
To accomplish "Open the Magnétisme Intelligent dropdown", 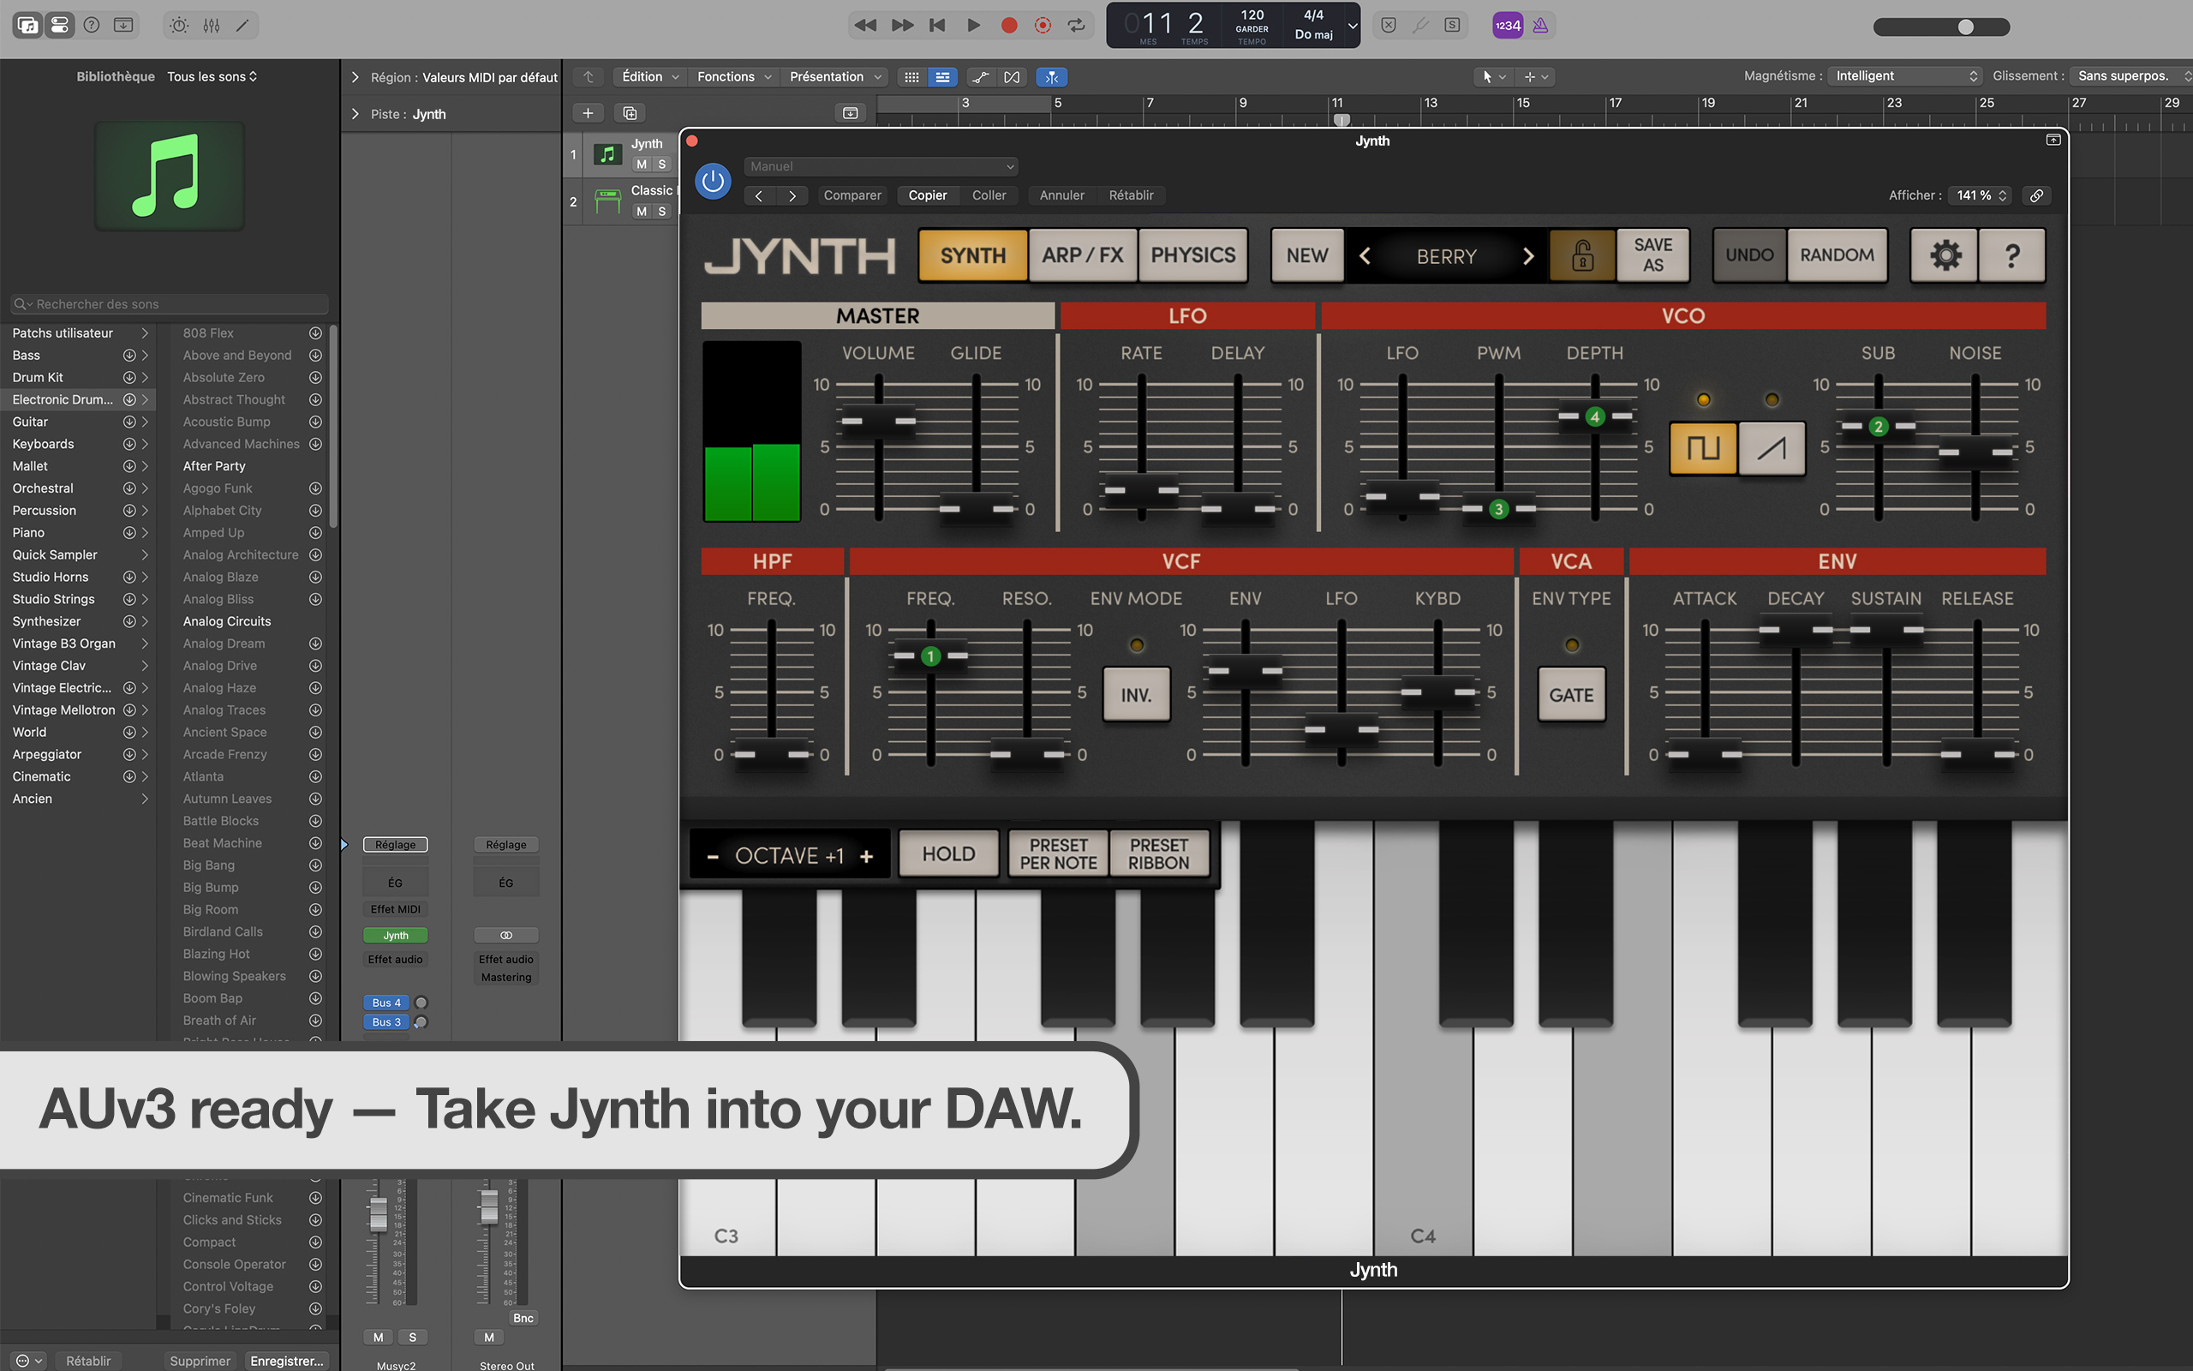I will (1905, 76).
